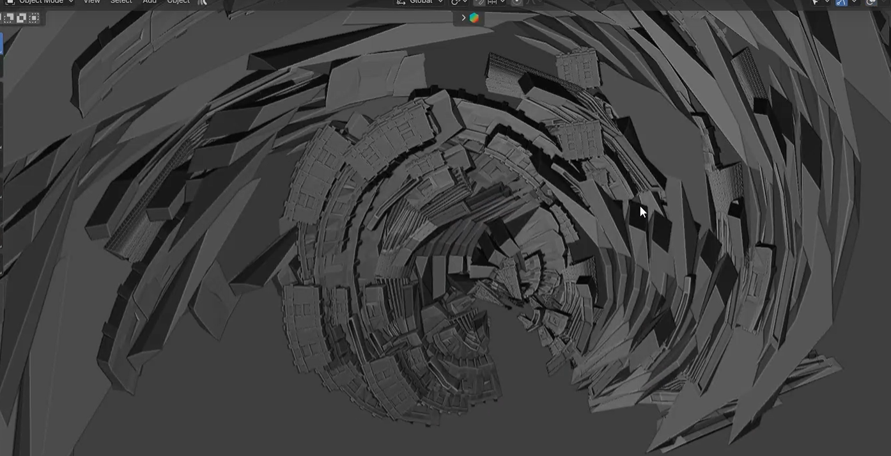Expand the collapsed panel chevron
This screenshot has width=891, height=456.
point(463,18)
